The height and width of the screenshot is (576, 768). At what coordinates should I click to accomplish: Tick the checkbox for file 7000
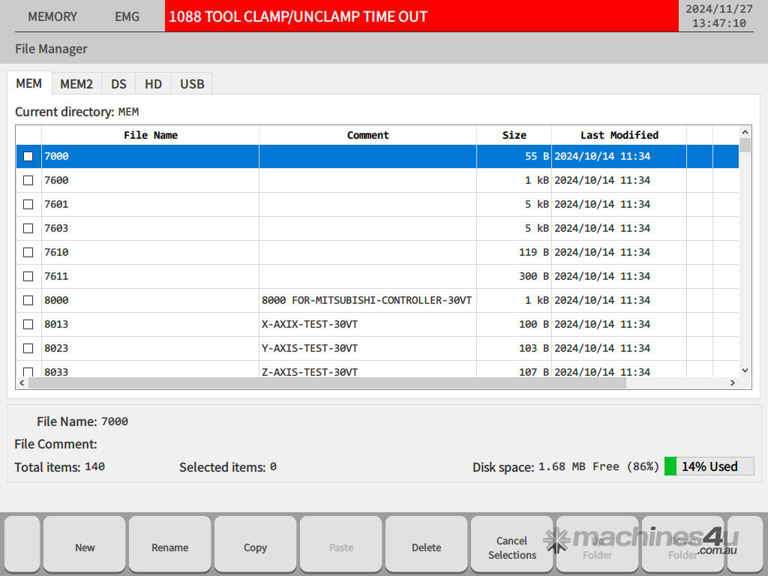point(28,157)
